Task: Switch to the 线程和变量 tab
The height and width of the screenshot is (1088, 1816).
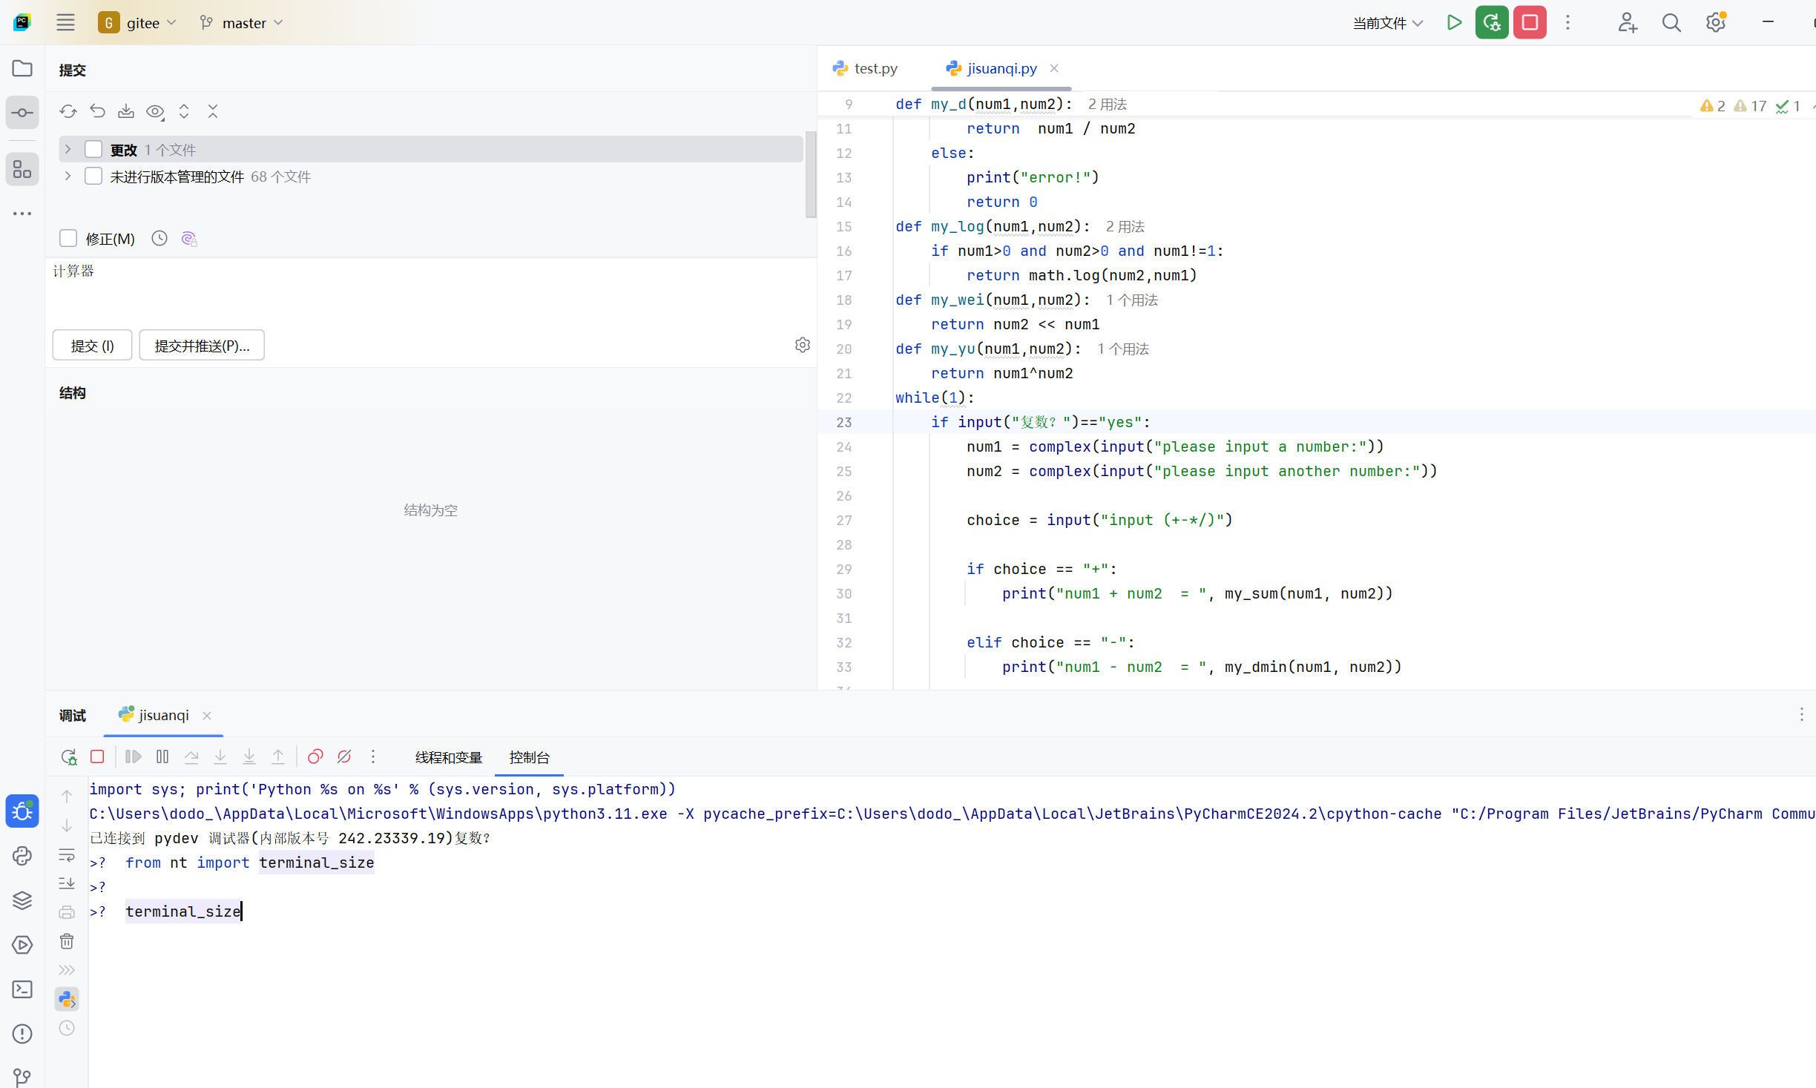Action: 448,757
